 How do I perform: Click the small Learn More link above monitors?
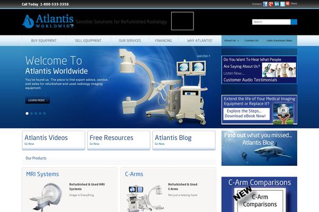tap(203, 56)
